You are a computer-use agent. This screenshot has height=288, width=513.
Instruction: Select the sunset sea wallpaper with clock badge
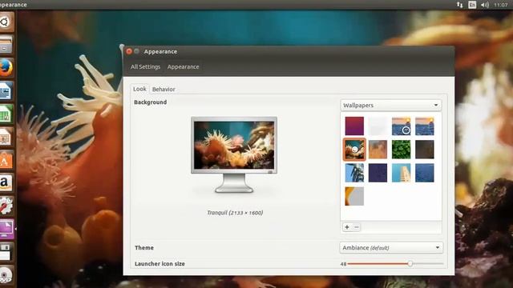tap(401, 126)
